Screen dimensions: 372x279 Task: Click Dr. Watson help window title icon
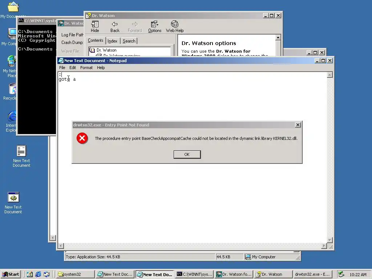pos(88,16)
